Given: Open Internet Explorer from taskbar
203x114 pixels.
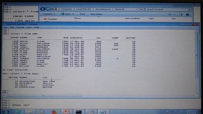Looking at the screenshot, I should coord(18,112).
